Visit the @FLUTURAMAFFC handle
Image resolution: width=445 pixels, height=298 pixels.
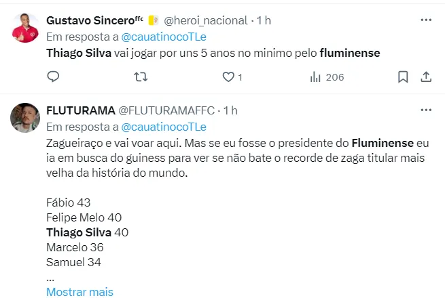click(x=167, y=110)
